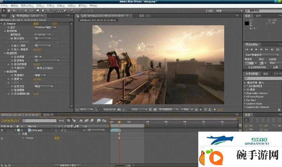
Task: Play the preview
Action: [257, 49]
